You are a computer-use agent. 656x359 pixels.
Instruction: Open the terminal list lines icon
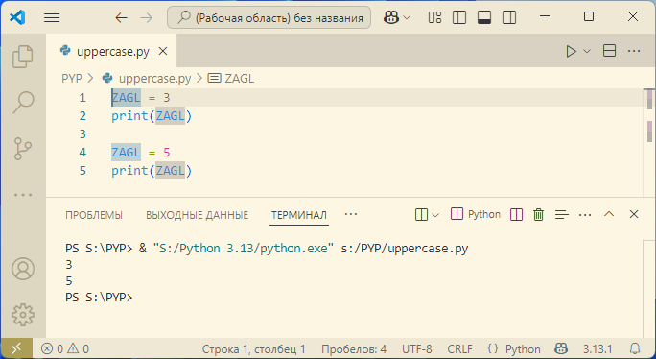pyautogui.click(x=561, y=214)
